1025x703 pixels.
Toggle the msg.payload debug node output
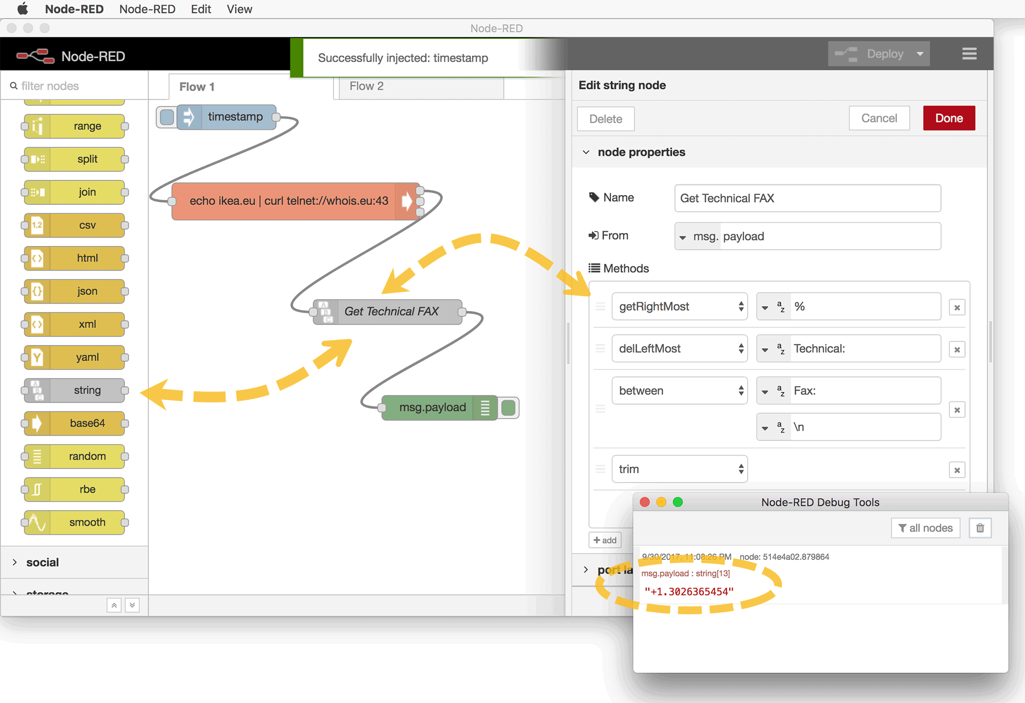pyautogui.click(x=509, y=408)
